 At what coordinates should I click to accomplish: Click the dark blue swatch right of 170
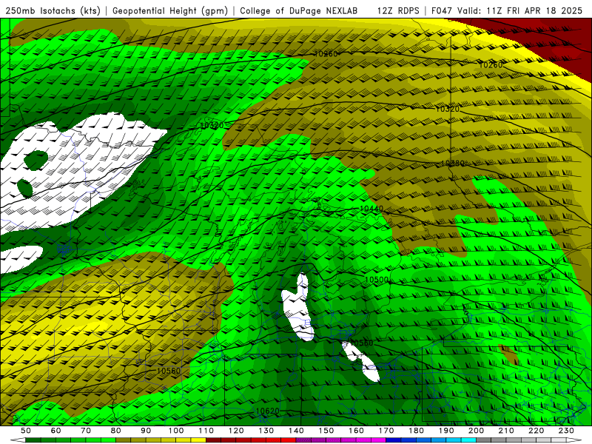(x=394, y=440)
